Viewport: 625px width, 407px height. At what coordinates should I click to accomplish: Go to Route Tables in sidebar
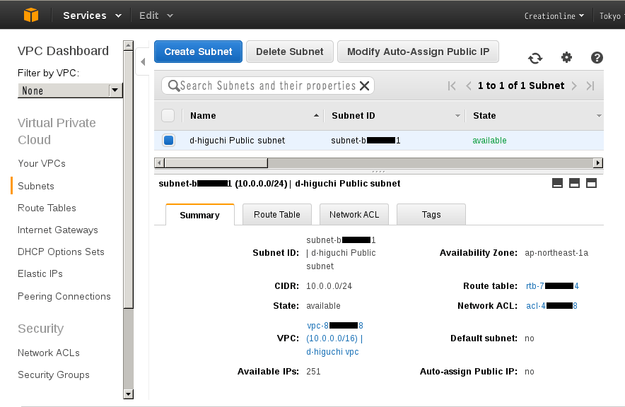coord(47,208)
